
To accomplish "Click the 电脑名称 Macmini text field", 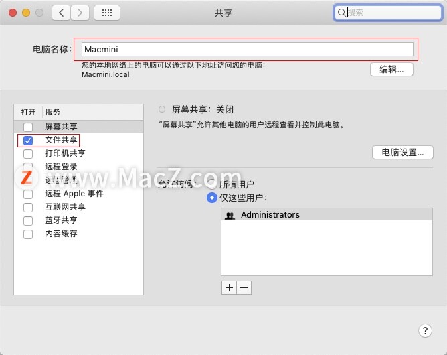I will 247,50.
